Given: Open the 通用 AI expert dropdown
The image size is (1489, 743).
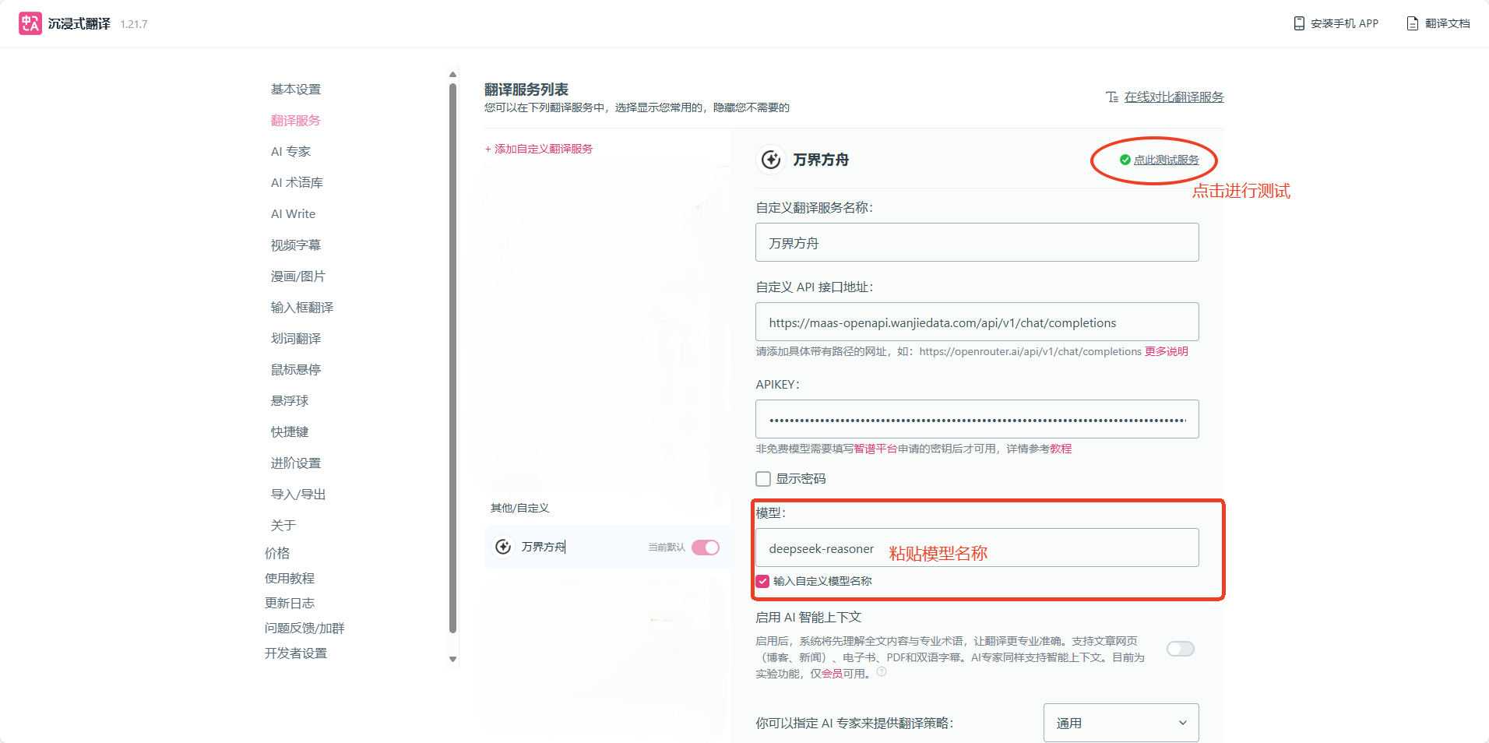Looking at the screenshot, I should tap(1120, 723).
